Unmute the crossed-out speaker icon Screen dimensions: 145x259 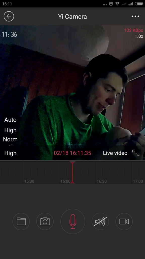[100, 221]
